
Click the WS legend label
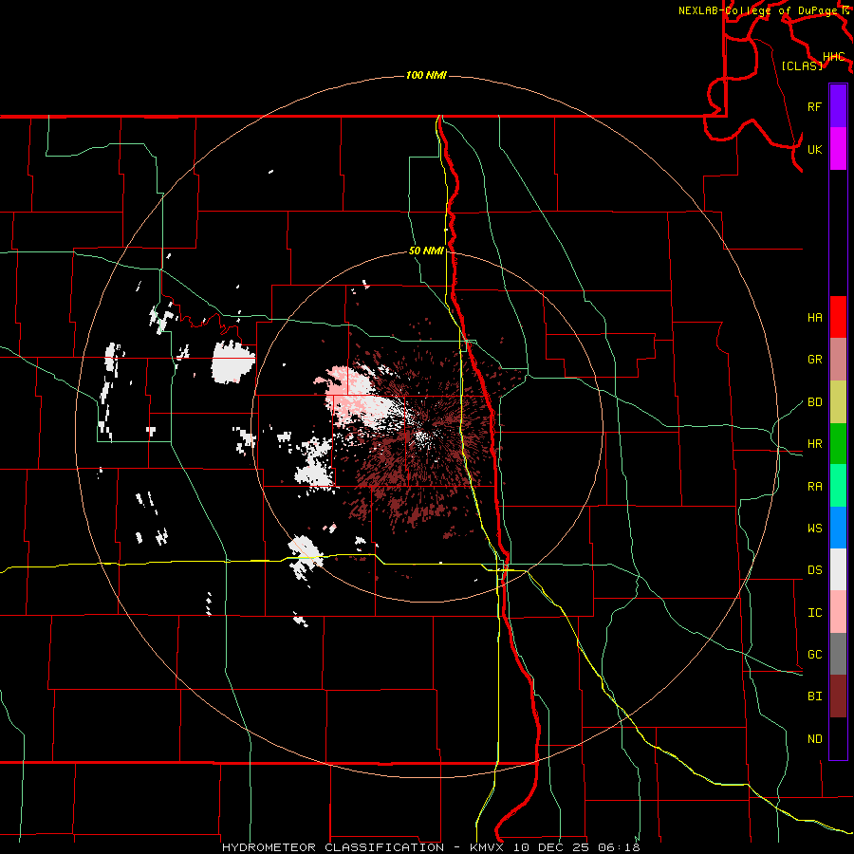815,528
